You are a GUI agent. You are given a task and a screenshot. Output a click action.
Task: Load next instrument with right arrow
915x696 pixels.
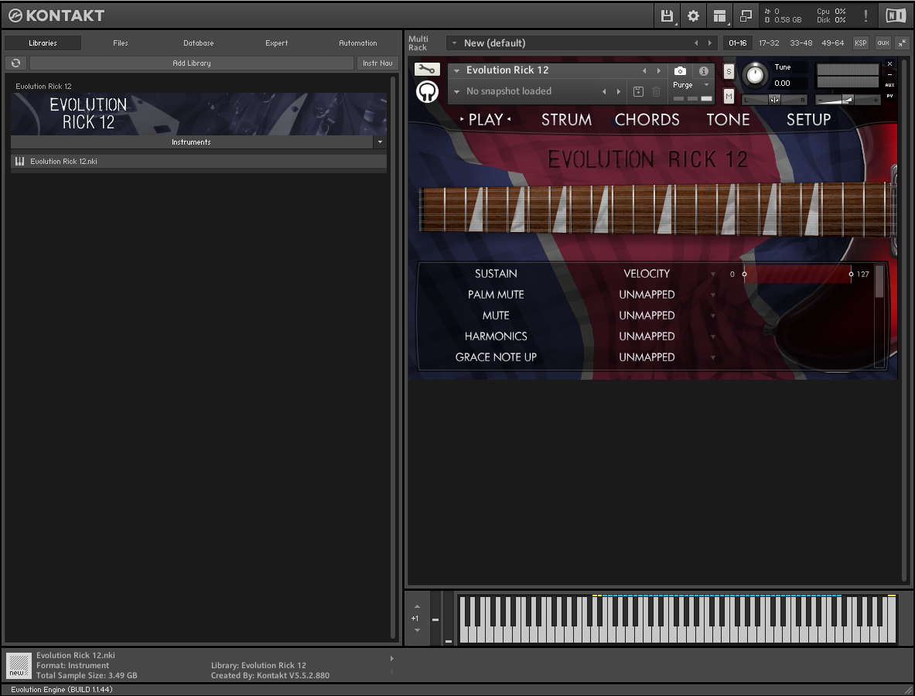659,70
